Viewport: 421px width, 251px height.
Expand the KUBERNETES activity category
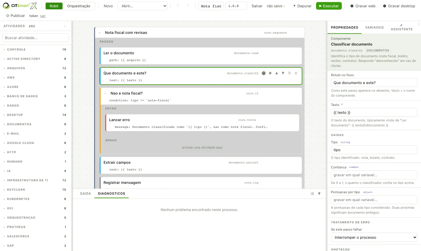click(x=35, y=199)
